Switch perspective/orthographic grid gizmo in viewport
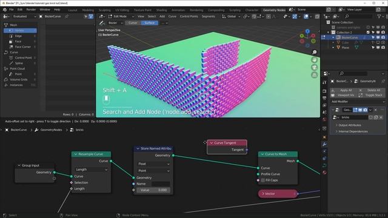The height and width of the screenshot is (218, 388). (314, 74)
